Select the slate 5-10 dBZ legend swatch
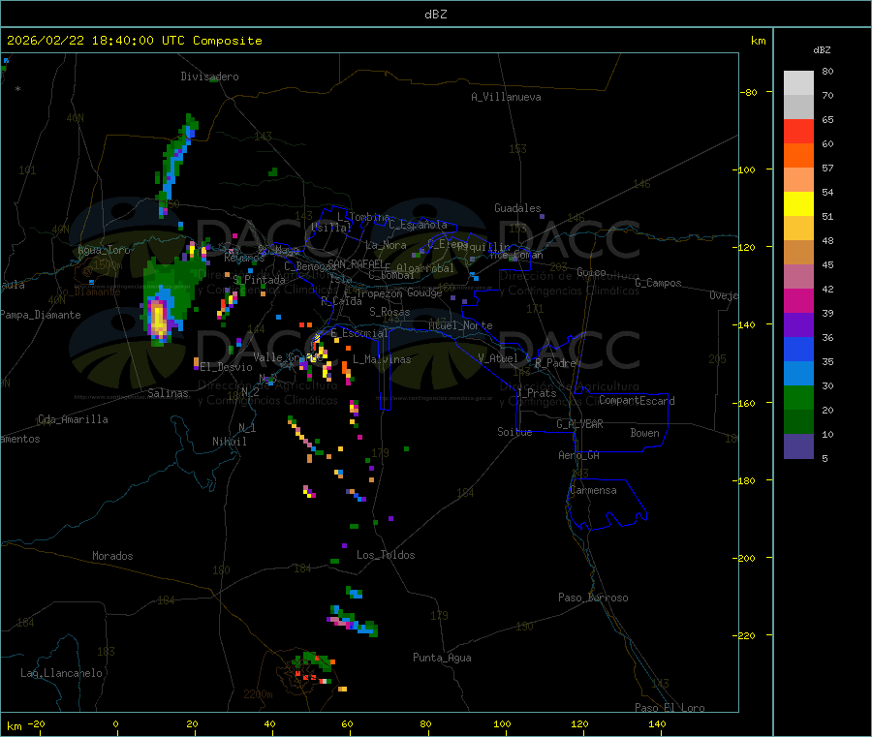The image size is (872, 737). pos(798,446)
